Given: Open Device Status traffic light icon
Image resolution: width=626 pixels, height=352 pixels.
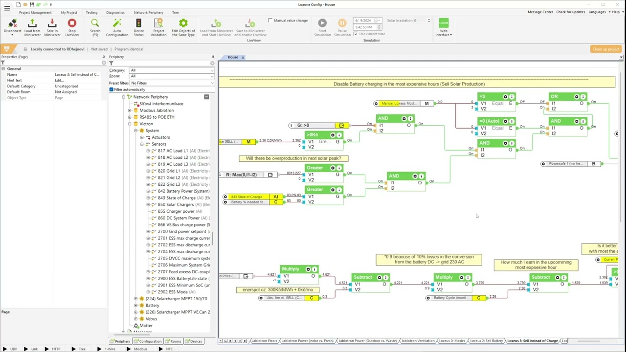Looking at the screenshot, I should pos(138,23).
